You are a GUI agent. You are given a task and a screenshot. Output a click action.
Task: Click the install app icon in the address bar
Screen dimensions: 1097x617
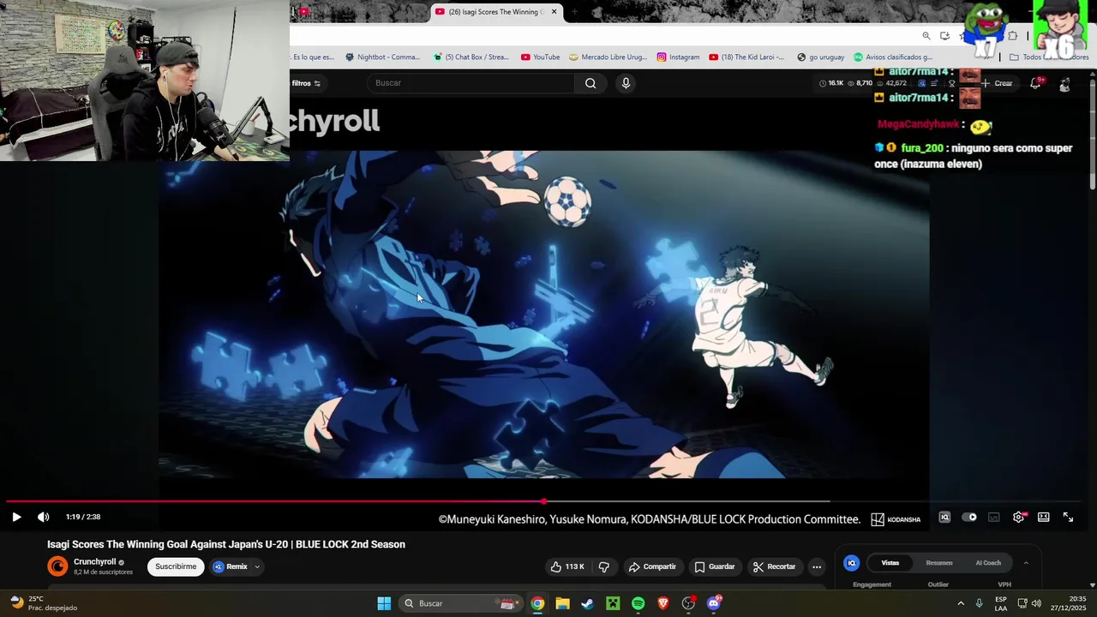tap(944, 36)
